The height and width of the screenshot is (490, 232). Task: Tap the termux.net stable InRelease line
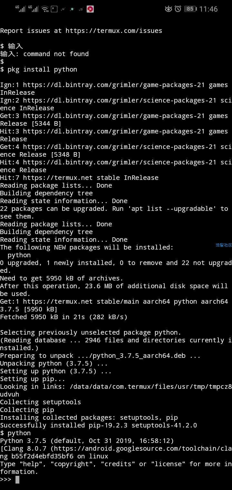point(79,178)
